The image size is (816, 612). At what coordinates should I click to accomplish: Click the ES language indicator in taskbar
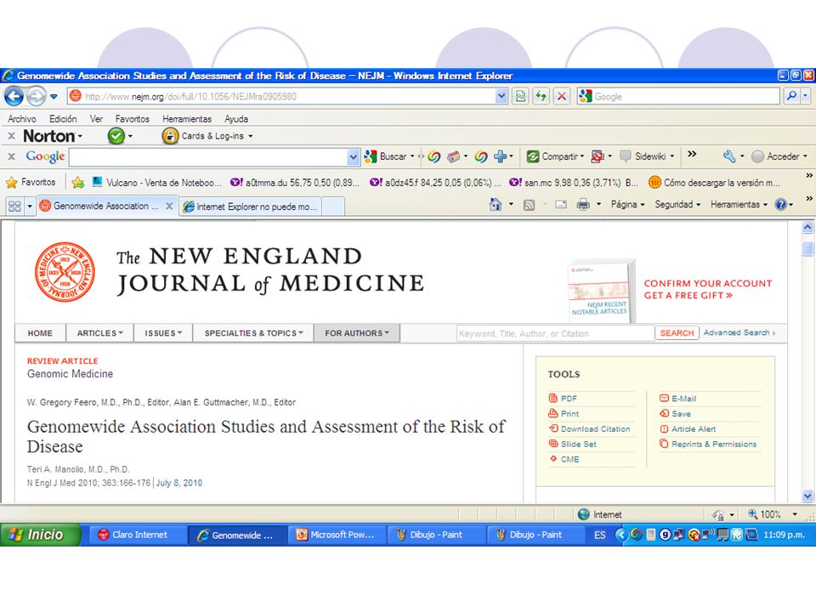tap(599, 535)
